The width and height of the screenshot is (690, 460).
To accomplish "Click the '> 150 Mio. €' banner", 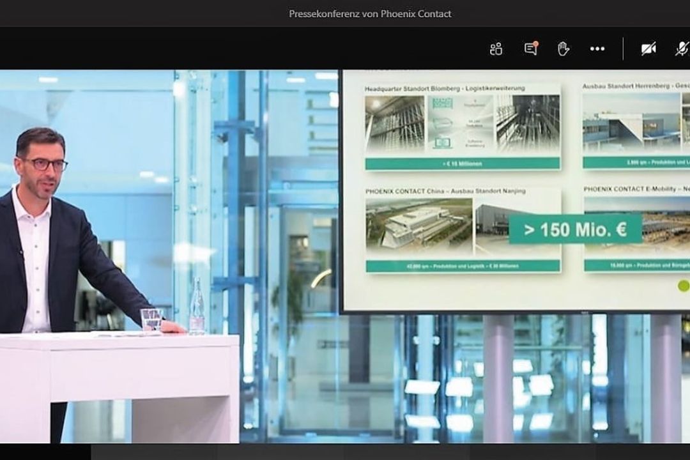I will point(575,229).
